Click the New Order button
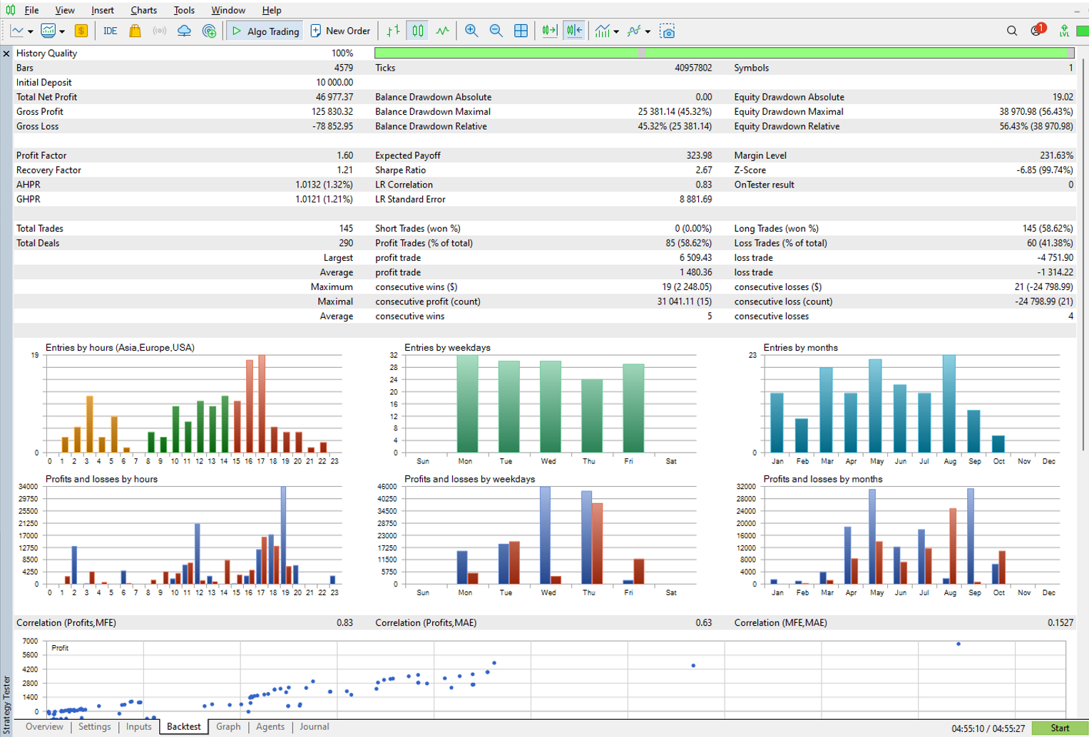The image size is (1089, 737). pyautogui.click(x=340, y=31)
